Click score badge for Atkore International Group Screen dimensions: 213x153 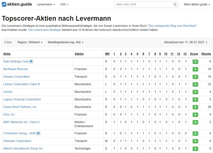tap(195, 149)
